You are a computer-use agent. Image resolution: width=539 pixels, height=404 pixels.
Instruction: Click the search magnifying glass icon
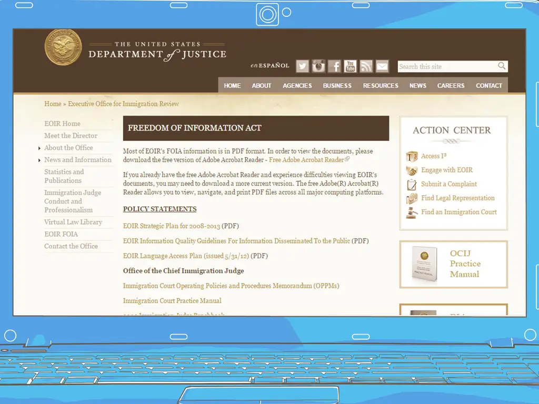pos(502,66)
